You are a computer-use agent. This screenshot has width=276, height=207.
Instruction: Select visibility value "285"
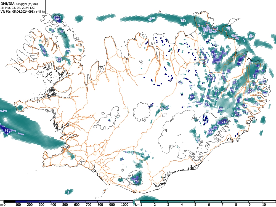point(222,109)
